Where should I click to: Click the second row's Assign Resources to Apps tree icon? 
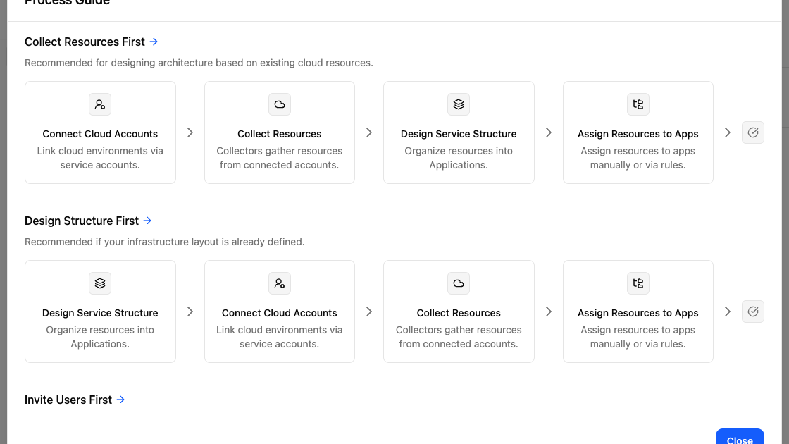638,283
